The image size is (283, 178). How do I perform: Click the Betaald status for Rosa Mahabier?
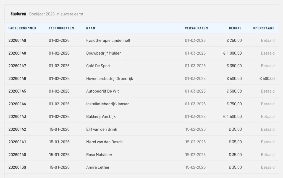point(268,154)
